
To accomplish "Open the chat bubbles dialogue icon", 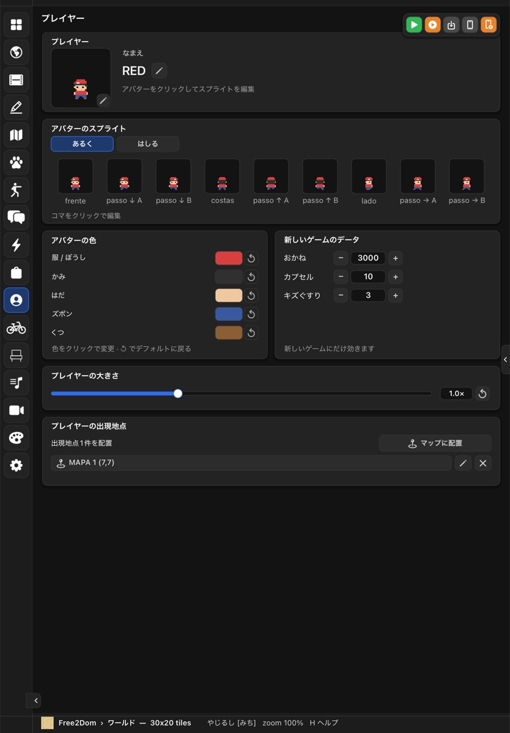I will pos(17,217).
